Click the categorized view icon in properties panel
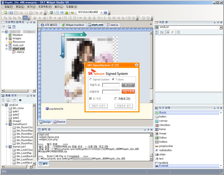This screenshot has height=175, width=224. click(x=157, y=32)
